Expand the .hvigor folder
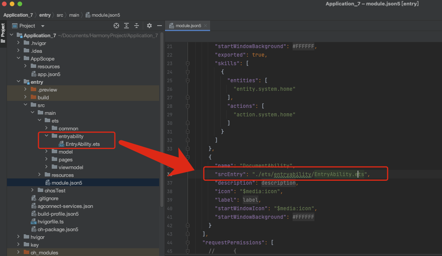This screenshot has width=442, height=256. (x=18, y=43)
